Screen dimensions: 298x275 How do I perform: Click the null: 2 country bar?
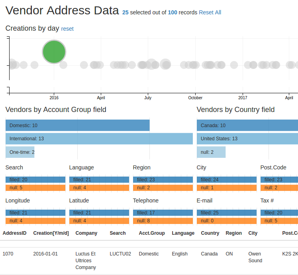click(x=211, y=152)
